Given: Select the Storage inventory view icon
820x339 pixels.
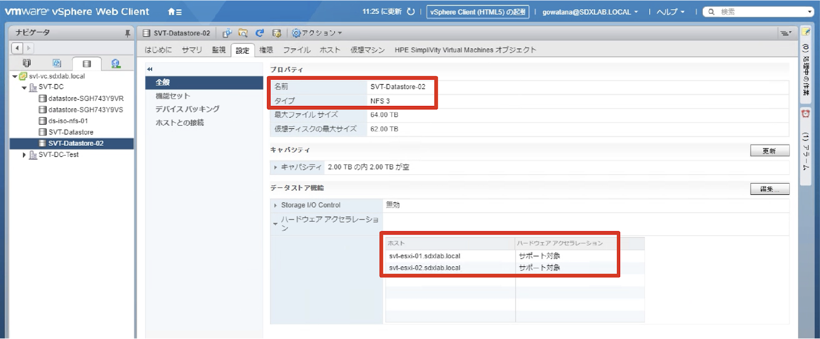Looking at the screenshot, I should click(87, 64).
